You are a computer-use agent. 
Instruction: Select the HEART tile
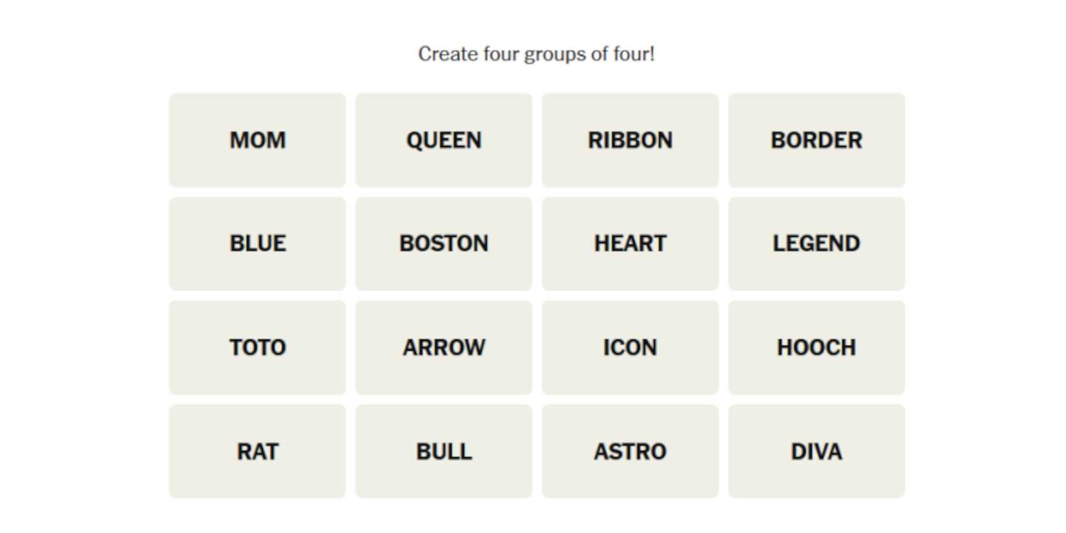[630, 244]
